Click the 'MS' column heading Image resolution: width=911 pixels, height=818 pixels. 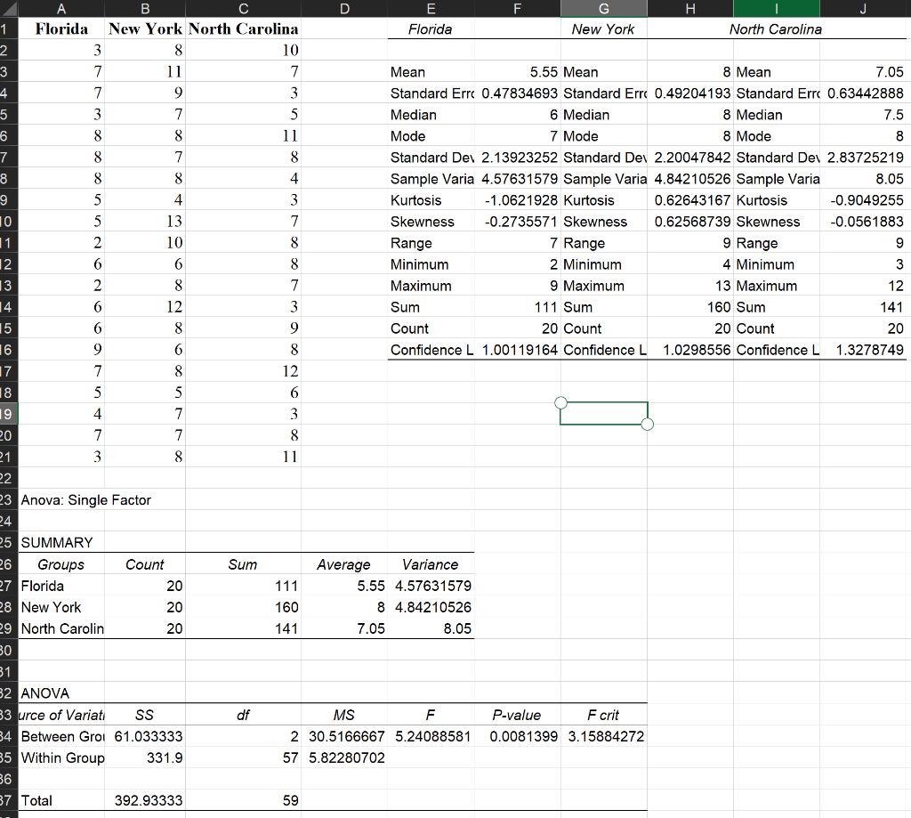click(344, 715)
